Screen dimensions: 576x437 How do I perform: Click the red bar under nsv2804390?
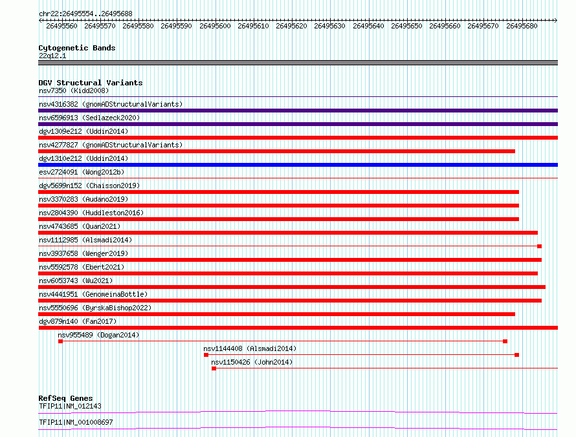[278, 219]
